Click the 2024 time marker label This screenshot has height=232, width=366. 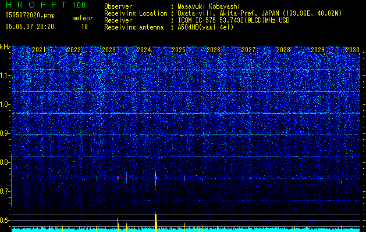click(144, 50)
